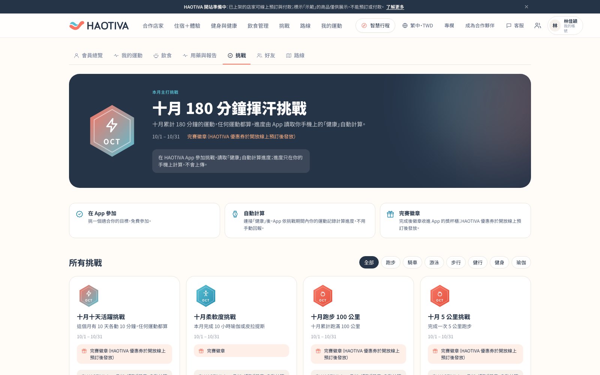Switch to the 好友 tab
The image size is (600, 375).
pos(266,55)
